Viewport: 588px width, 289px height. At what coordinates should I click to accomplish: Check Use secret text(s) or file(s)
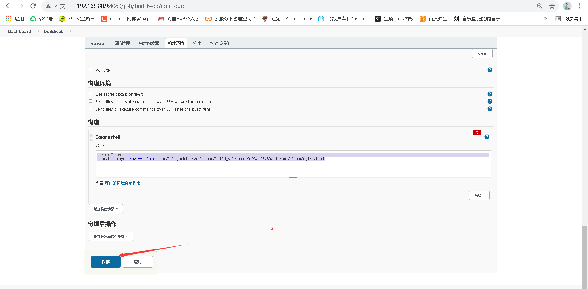(90, 93)
